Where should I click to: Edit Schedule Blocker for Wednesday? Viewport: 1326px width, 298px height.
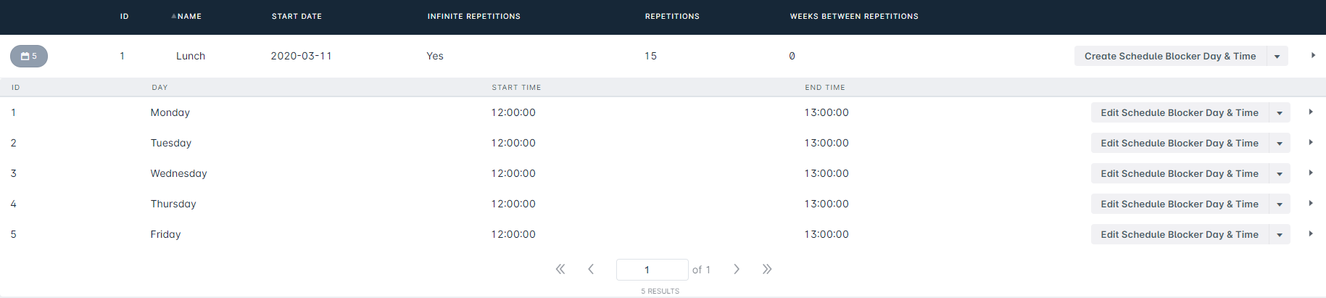coord(1180,173)
